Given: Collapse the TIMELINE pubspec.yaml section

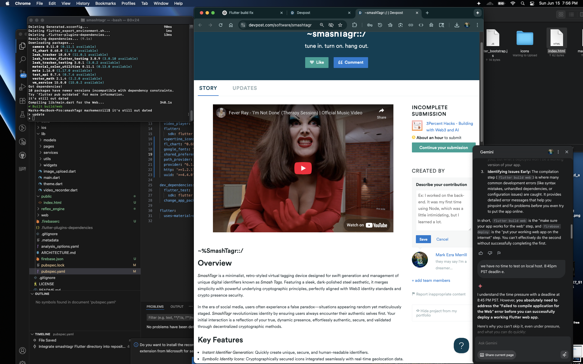Looking at the screenshot, I should (x=43, y=334).
